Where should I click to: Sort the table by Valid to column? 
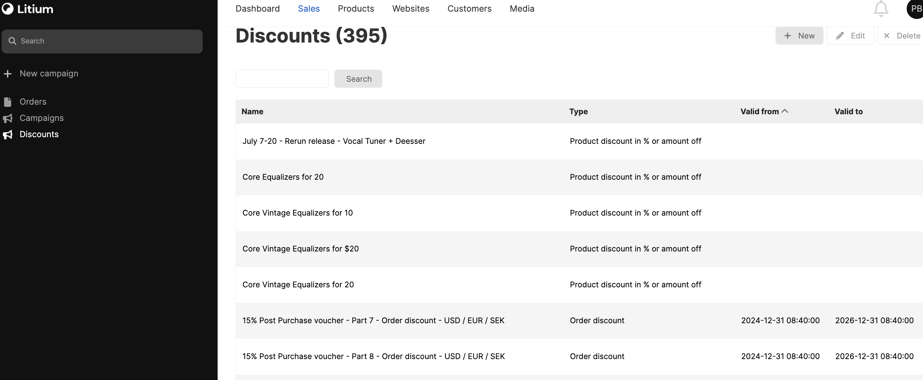(848, 112)
